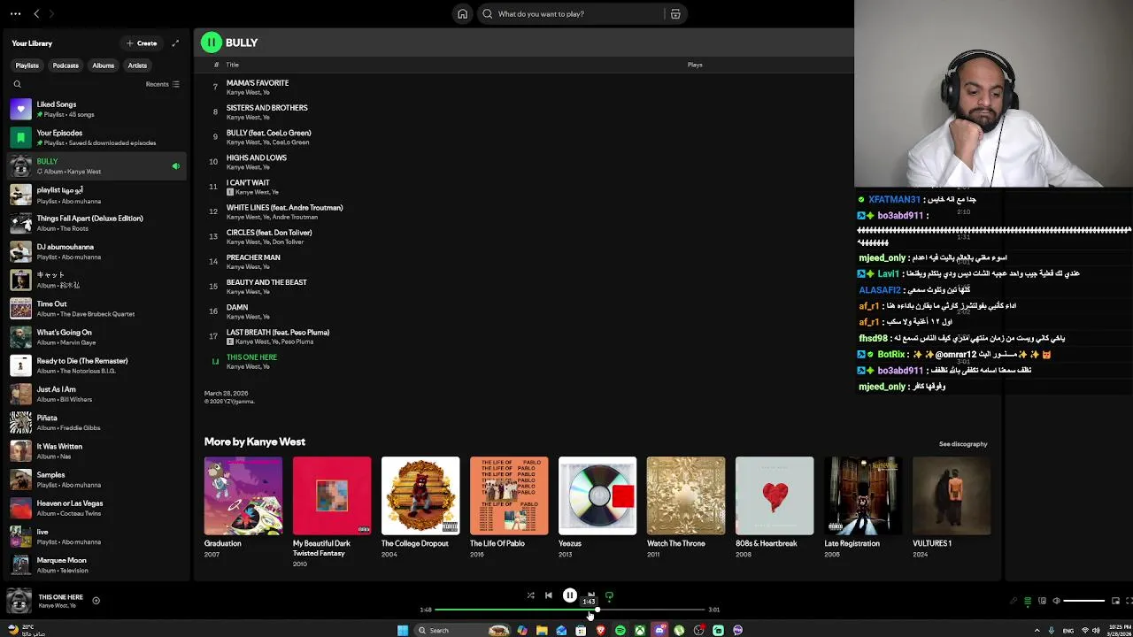Filter library by Playlists
Viewport: 1133px width, 637px height.
(27, 65)
